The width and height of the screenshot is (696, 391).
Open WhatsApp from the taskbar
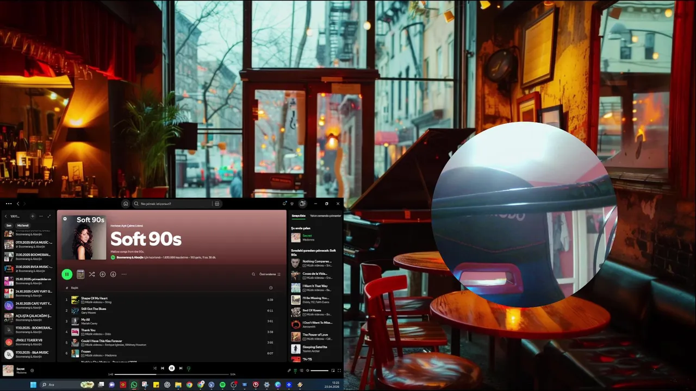[134, 384]
